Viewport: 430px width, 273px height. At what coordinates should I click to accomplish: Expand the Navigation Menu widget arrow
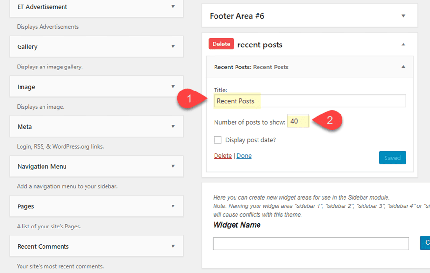[x=173, y=166]
